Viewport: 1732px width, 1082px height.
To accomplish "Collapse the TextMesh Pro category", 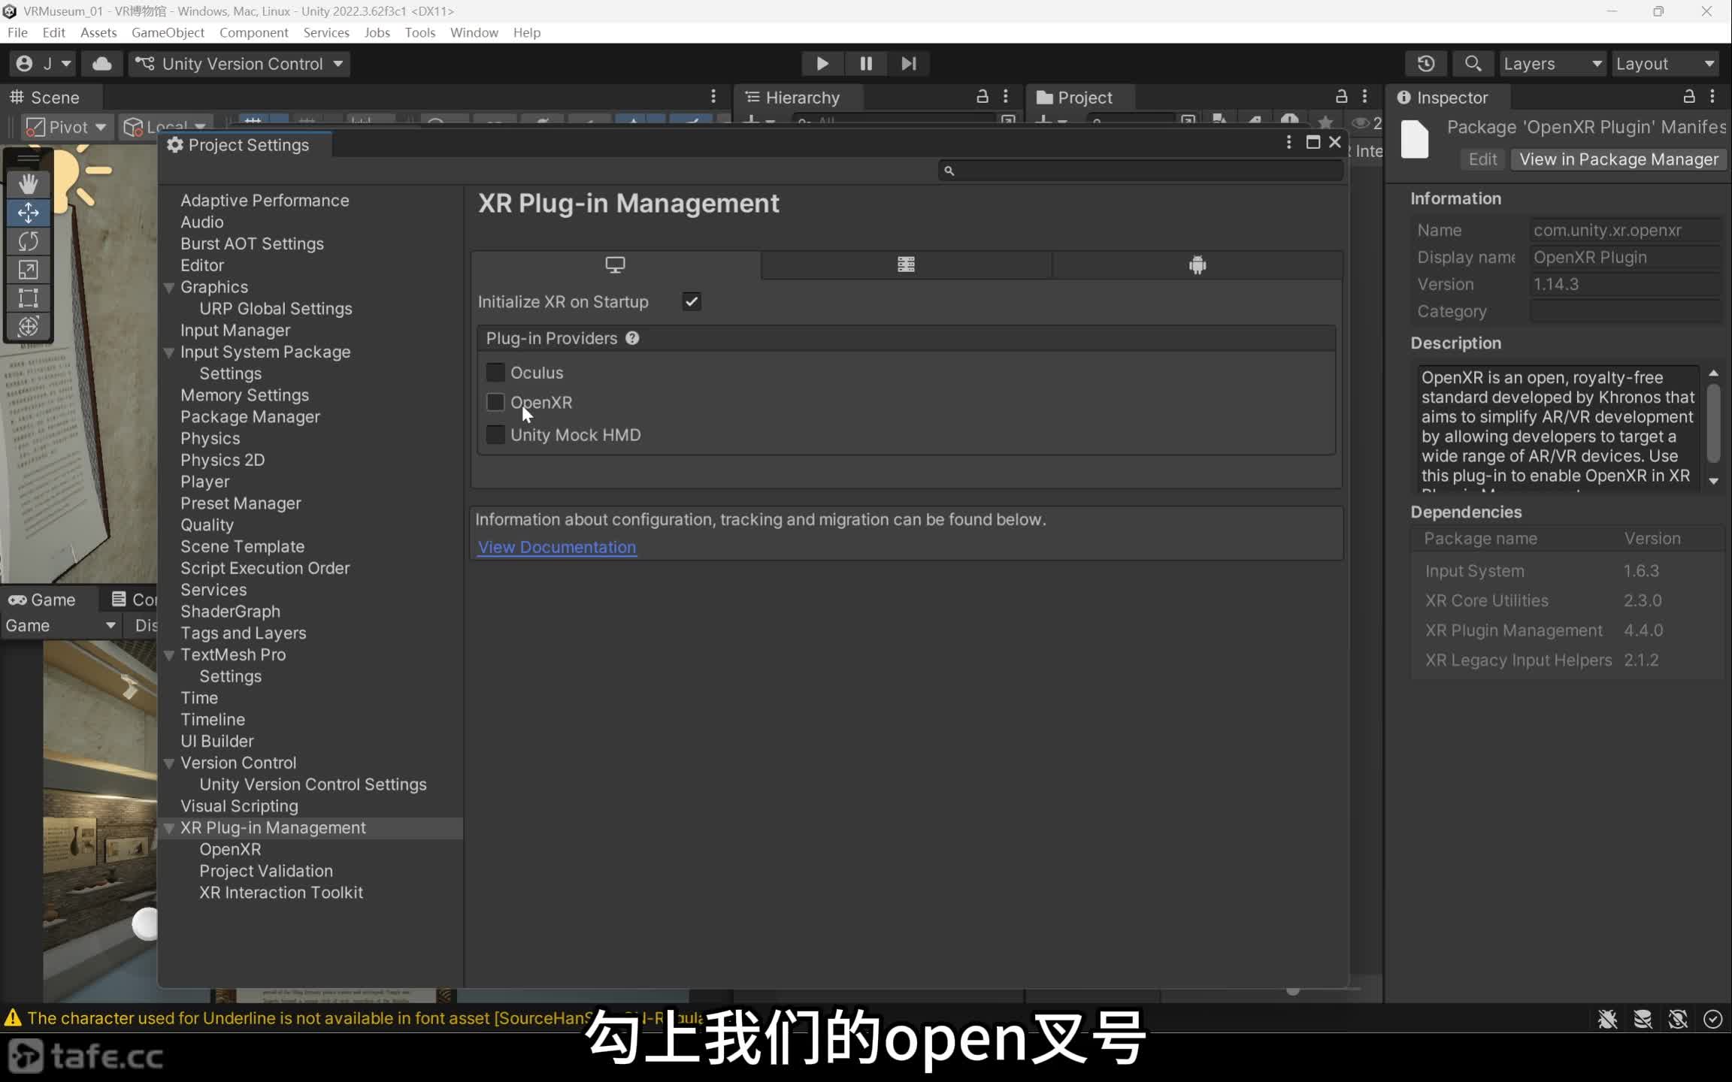I will [169, 655].
